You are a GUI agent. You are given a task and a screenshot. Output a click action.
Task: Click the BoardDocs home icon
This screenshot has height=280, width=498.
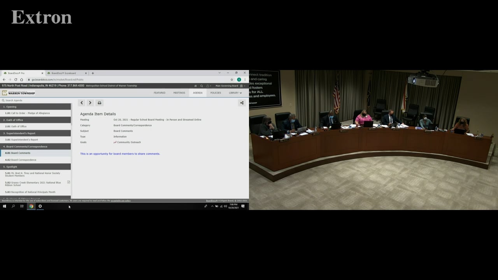pyautogui.click(x=195, y=86)
